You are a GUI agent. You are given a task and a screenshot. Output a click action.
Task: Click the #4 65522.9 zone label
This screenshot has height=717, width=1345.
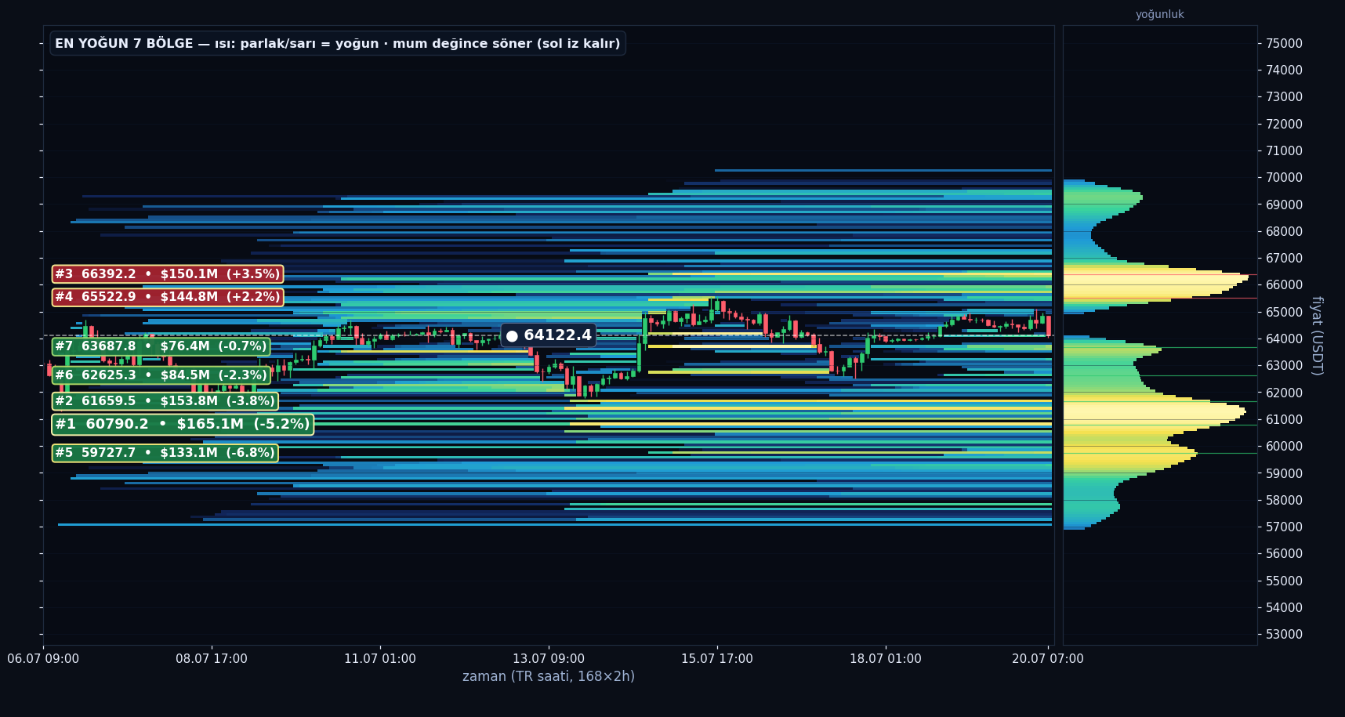click(168, 297)
